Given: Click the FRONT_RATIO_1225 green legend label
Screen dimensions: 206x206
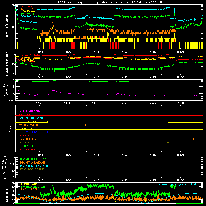Looking at the screenshot, I should tap(33, 187).
